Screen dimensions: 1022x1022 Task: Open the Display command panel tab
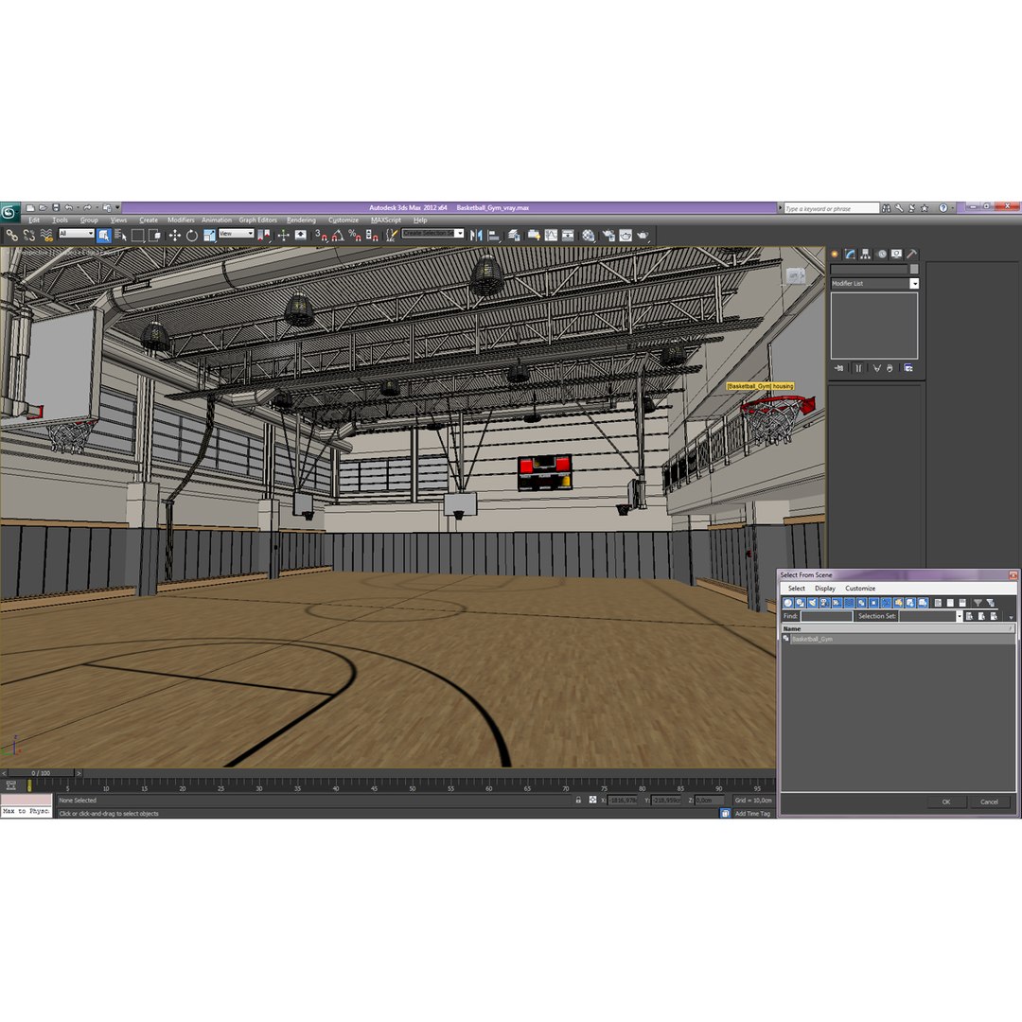pos(897,255)
